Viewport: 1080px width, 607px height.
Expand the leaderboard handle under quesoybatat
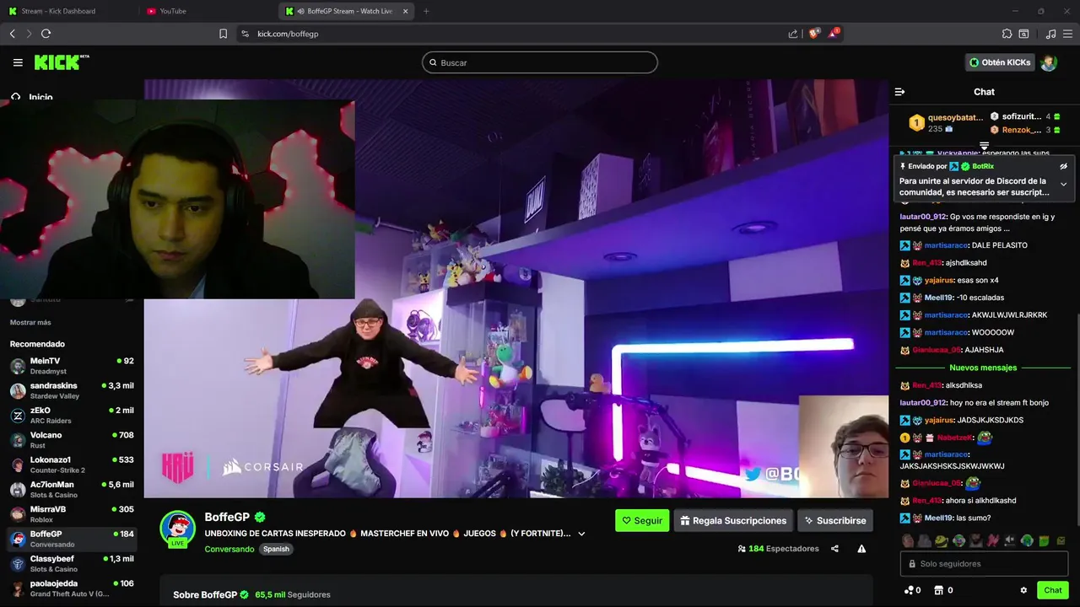[984, 147]
